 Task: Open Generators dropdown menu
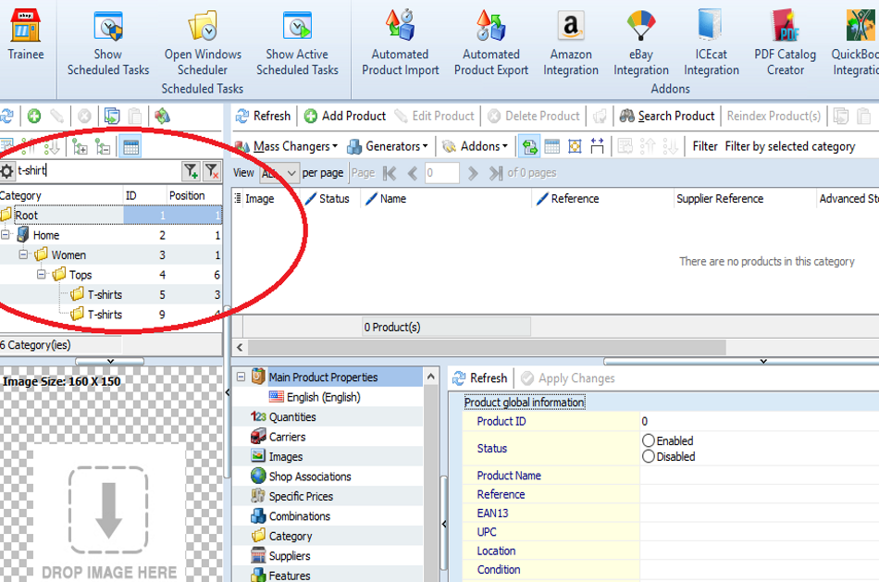[388, 146]
